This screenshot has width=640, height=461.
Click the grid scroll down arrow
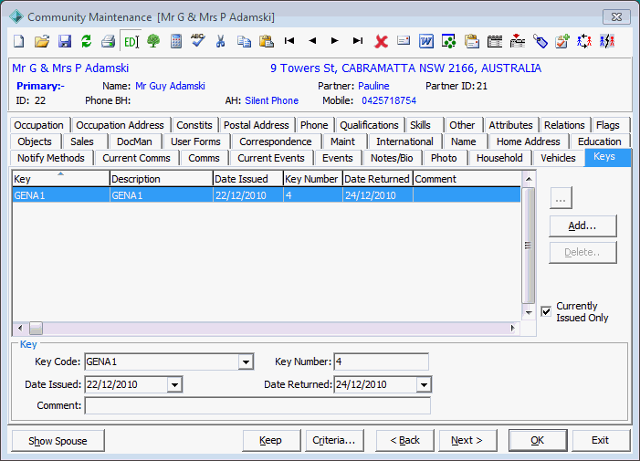pyautogui.click(x=529, y=312)
